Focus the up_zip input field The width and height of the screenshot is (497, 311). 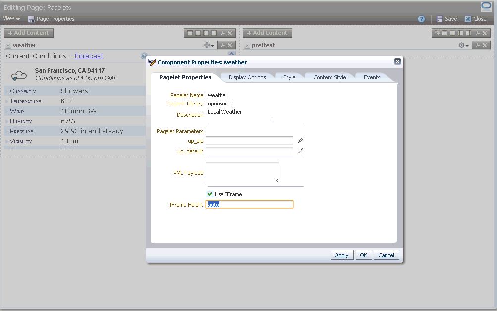click(249, 140)
